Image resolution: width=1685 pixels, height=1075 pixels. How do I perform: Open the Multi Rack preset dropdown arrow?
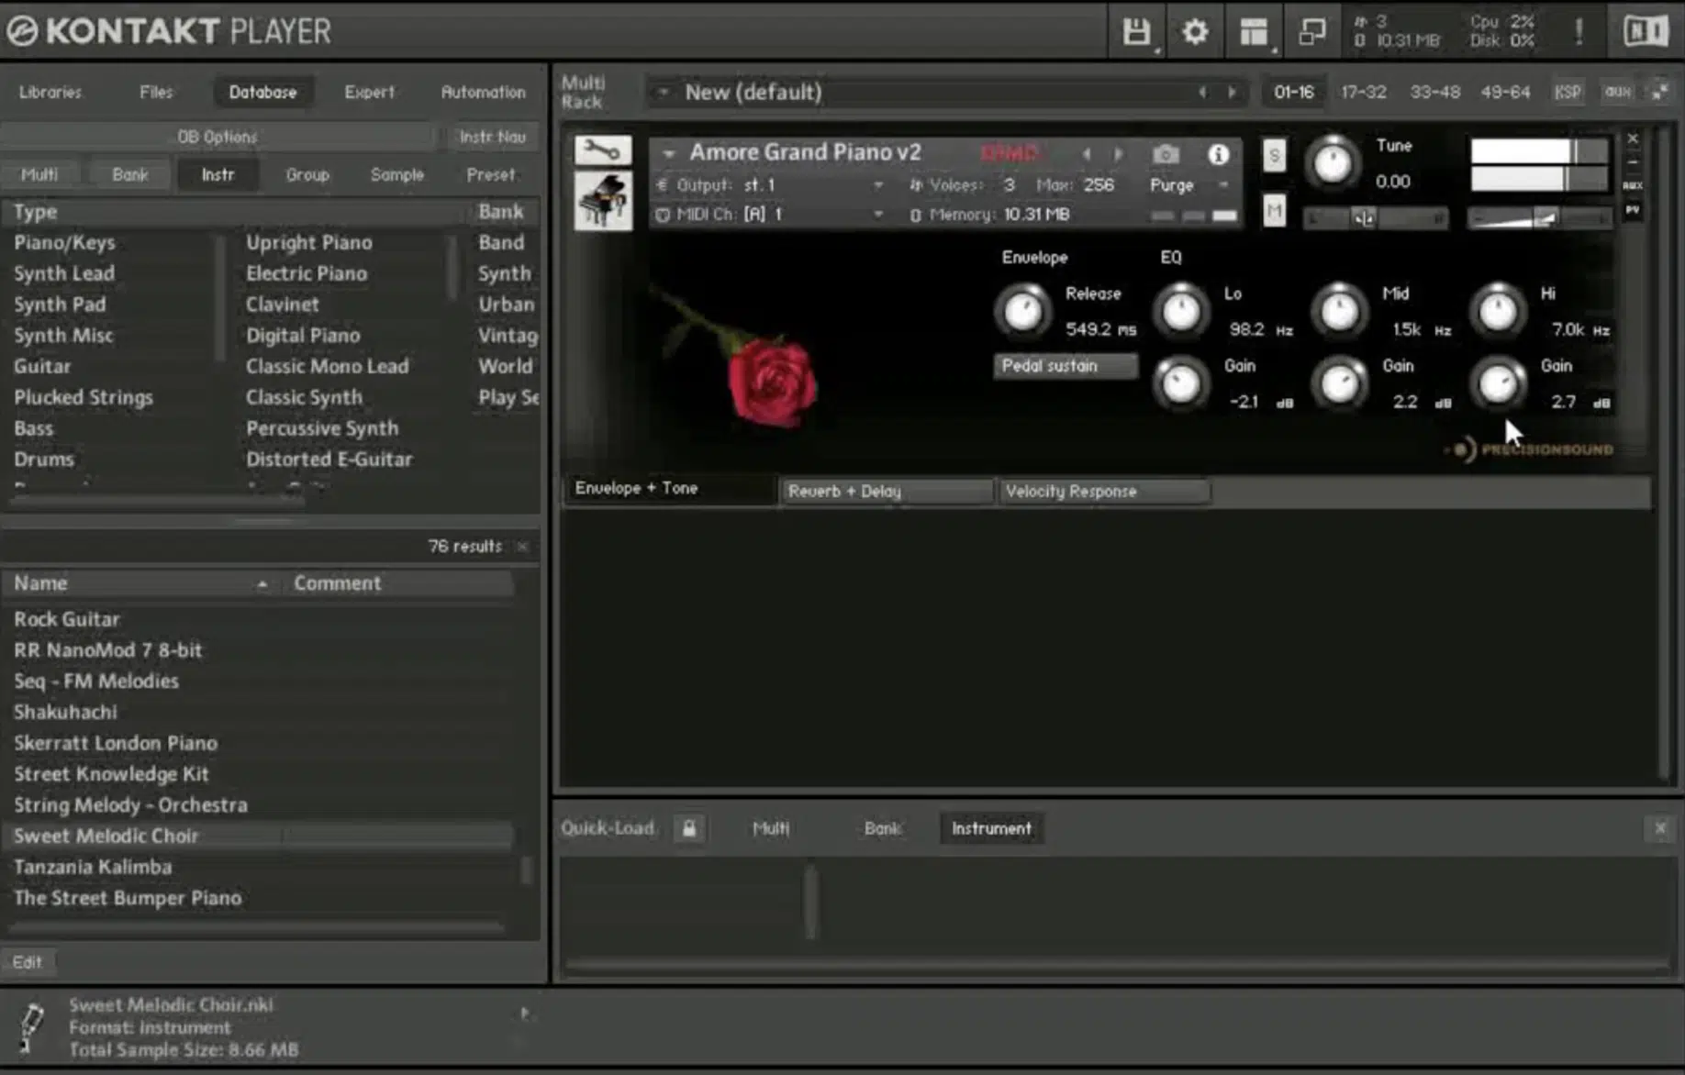[x=662, y=92]
